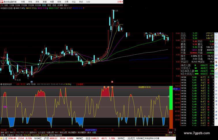Viewport: 218px width, 140px height.
Task: Expand 更多 period options at top
Action: coord(66,5)
